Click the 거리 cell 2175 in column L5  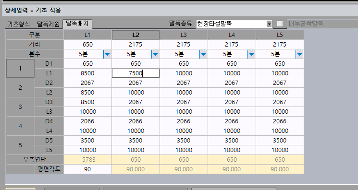280,45
